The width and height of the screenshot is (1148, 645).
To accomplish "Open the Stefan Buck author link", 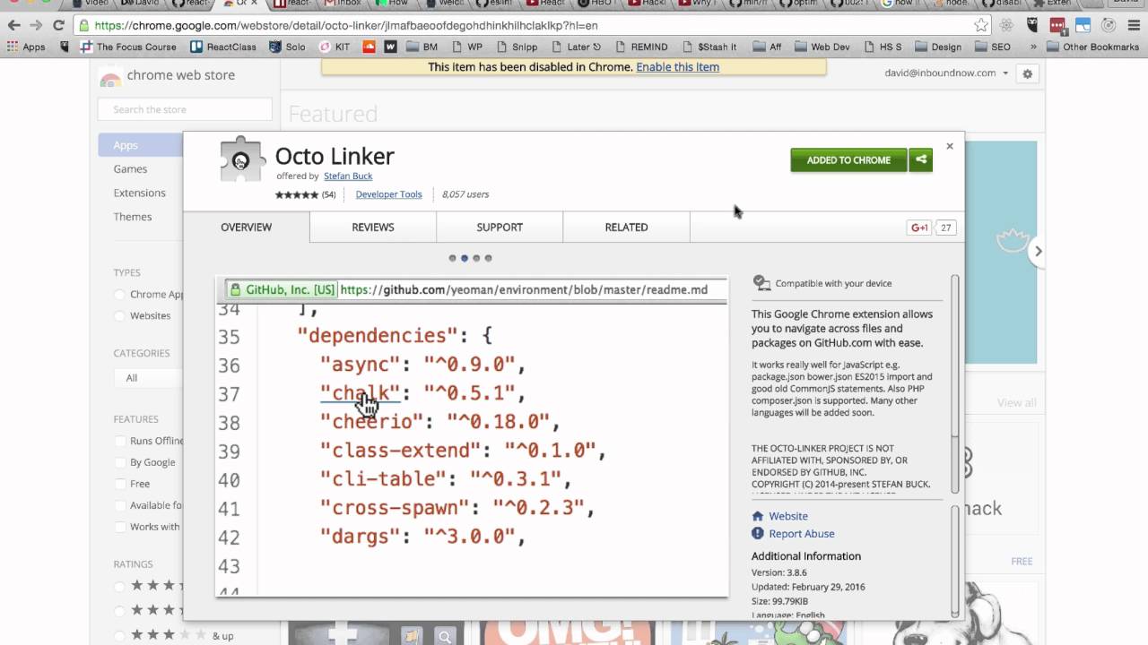I will pos(348,176).
